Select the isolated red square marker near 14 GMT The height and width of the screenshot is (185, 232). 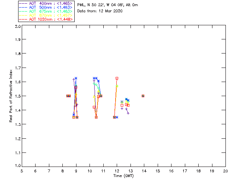pyautogui.click(x=143, y=96)
